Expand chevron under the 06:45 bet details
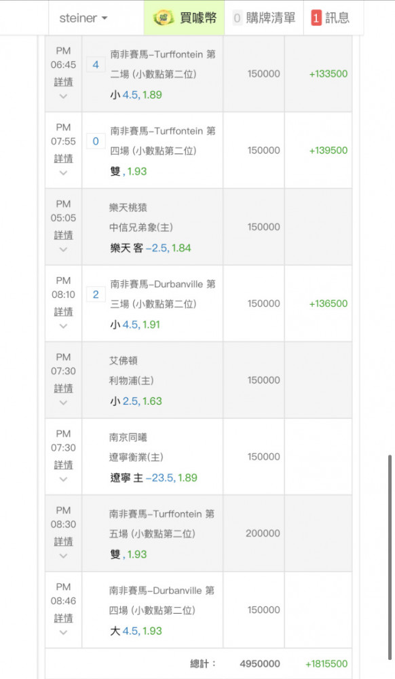This screenshot has width=395, height=679. tap(63, 96)
